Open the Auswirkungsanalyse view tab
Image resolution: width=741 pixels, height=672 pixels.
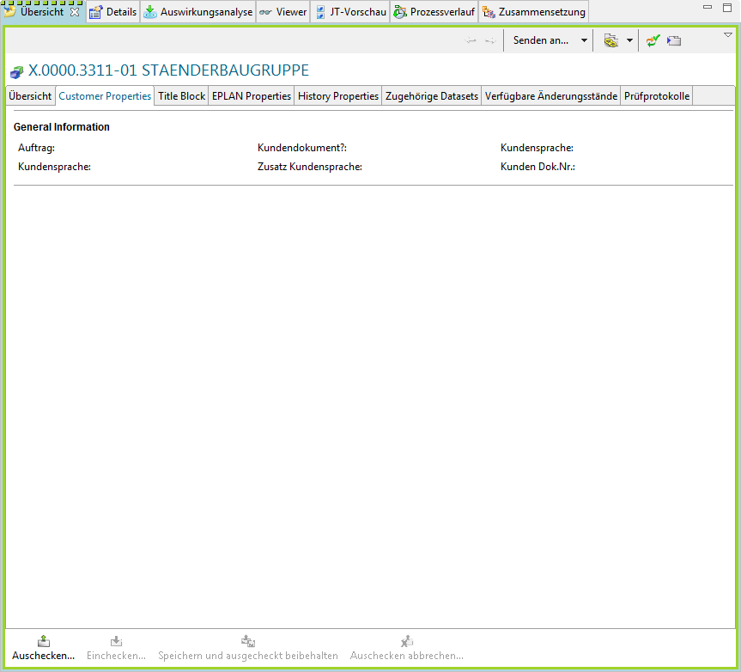(198, 12)
